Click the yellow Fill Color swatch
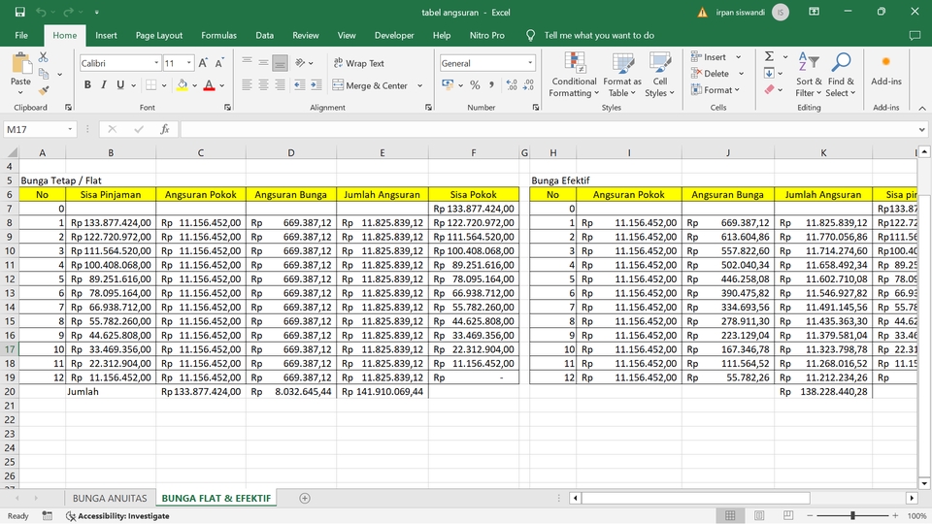The width and height of the screenshot is (932, 524). click(182, 85)
